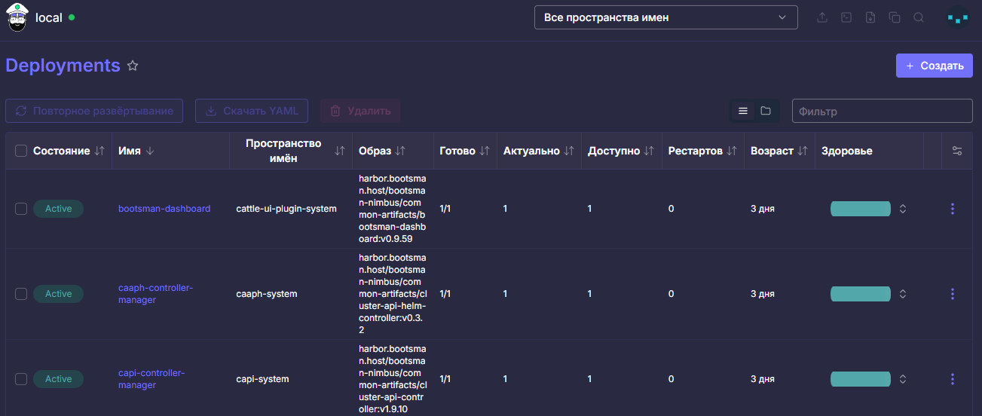Click the caaph-controller-manager health bar
This screenshot has height=416, width=982.
(x=861, y=294)
